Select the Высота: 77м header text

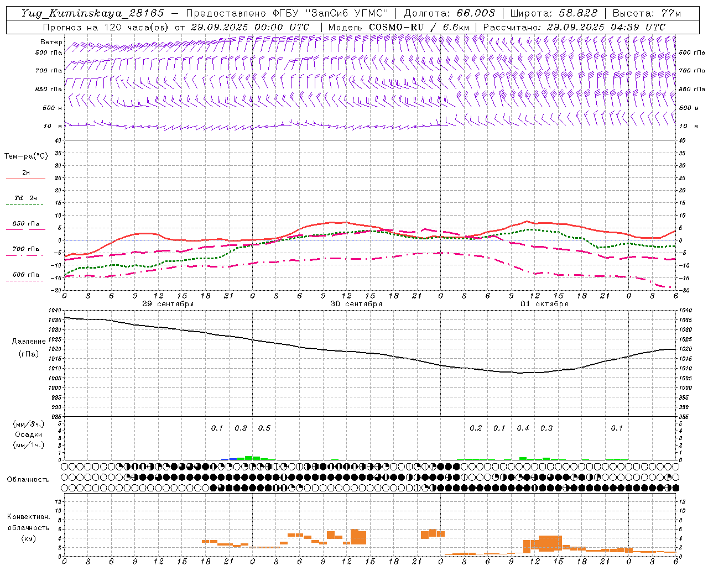(647, 13)
